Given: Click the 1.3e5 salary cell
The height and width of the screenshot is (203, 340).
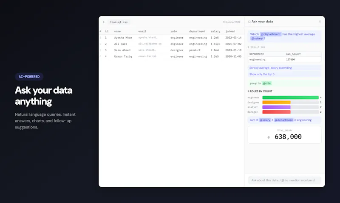Looking at the screenshot, I should pos(215,56).
